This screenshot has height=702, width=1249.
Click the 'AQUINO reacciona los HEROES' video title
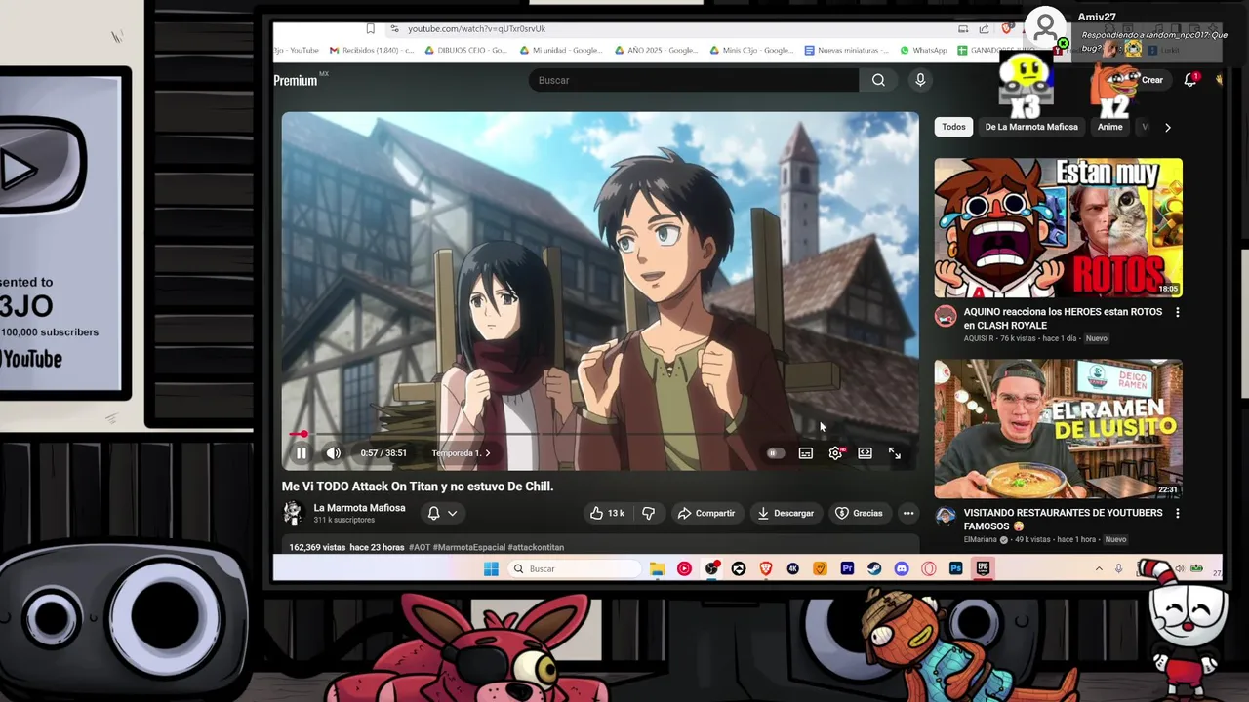point(1063,319)
